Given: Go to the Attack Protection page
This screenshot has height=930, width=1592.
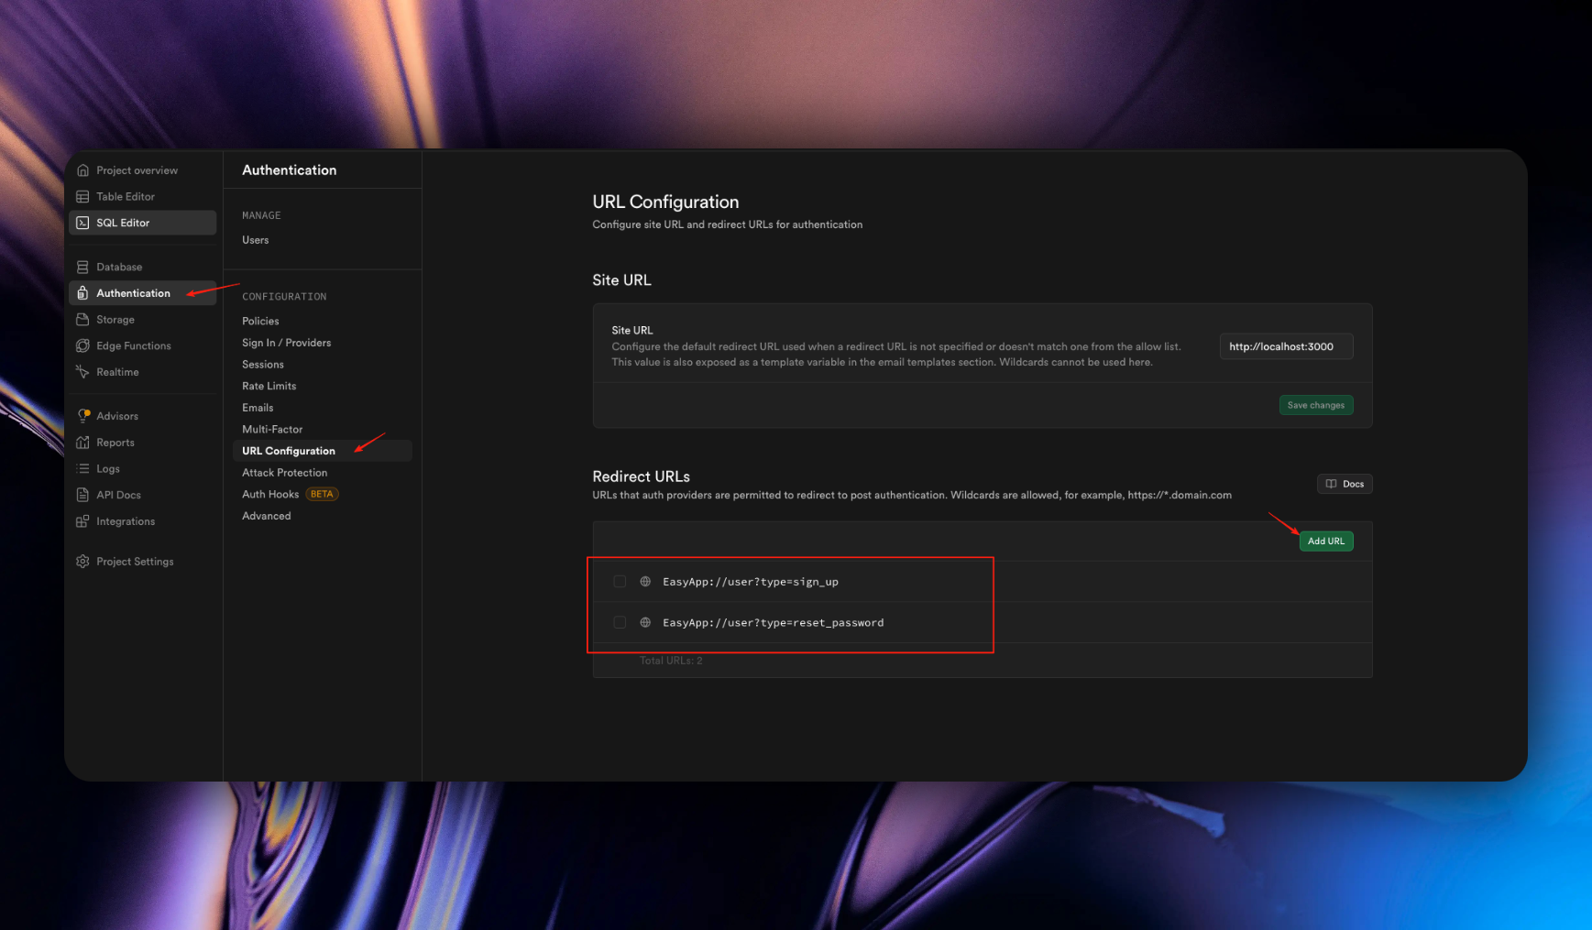Looking at the screenshot, I should (x=284, y=473).
